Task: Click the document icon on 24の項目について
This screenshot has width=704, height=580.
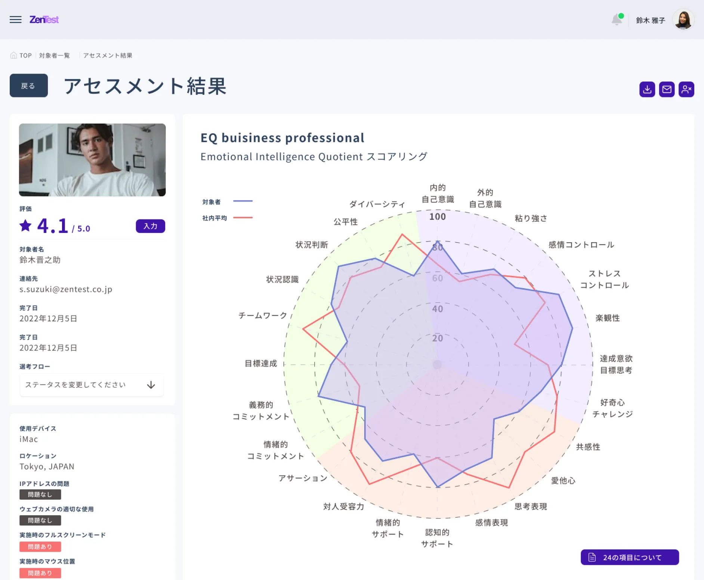Action: coord(592,557)
